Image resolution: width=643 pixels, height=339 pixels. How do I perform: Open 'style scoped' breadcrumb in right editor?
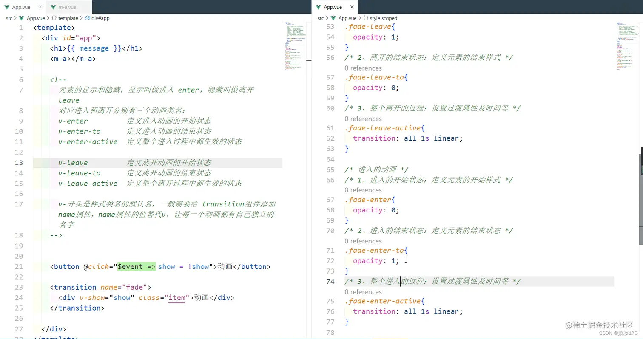(384, 18)
